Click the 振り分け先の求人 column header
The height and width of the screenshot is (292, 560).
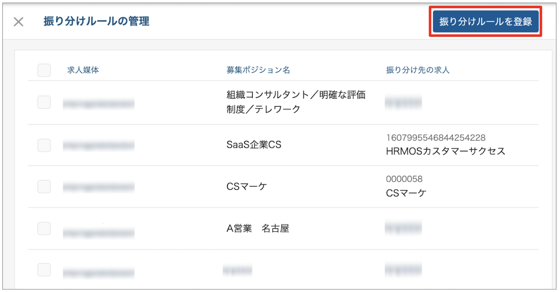tap(418, 70)
